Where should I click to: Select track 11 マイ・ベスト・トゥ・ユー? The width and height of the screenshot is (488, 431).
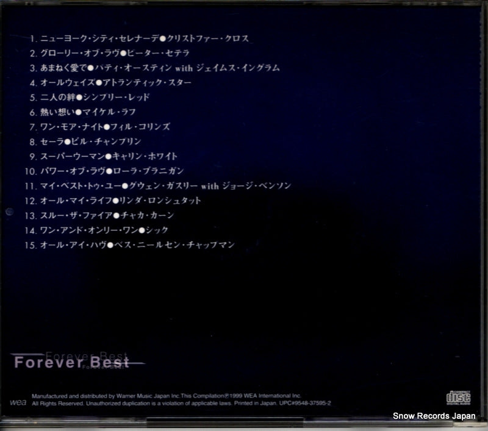[x=81, y=186]
